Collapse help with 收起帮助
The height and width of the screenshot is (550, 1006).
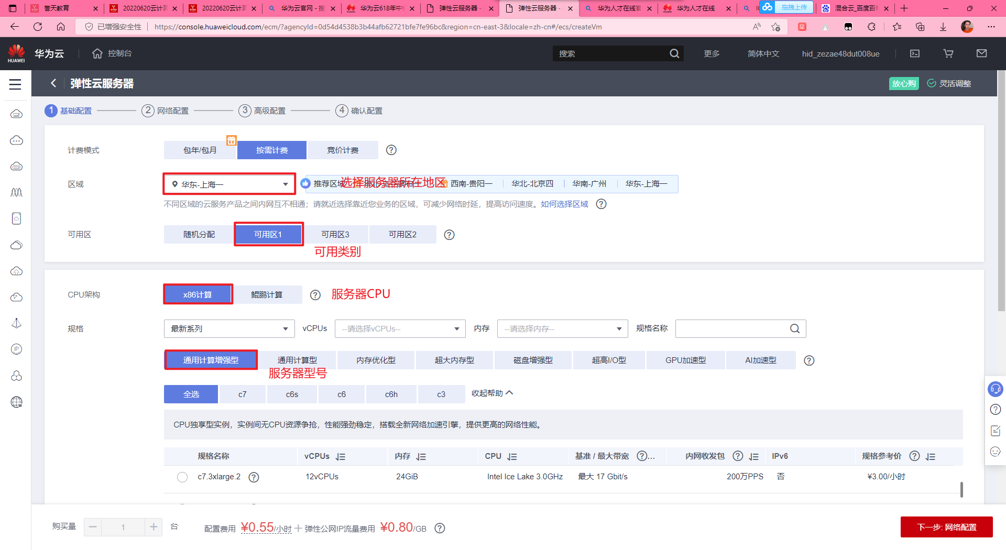pyautogui.click(x=492, y=393)
